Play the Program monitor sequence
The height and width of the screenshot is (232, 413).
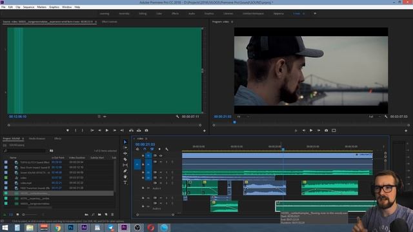click(311, 130)
